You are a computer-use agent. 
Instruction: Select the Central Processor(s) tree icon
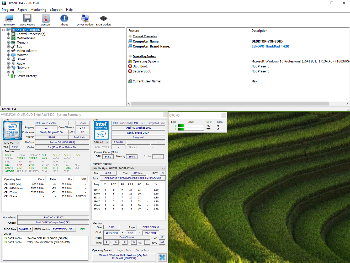click(x=13, y=34)
